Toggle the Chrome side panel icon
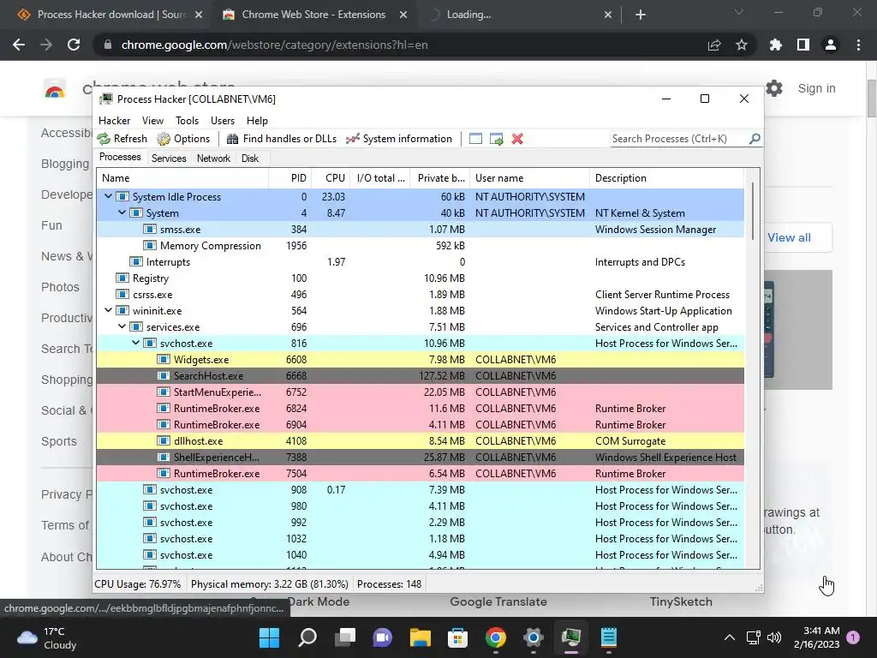Image resolution: width=877 pixels, height=658 pixels. click(x=803, y=45)
